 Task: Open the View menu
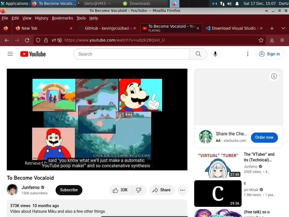(27, 18)
